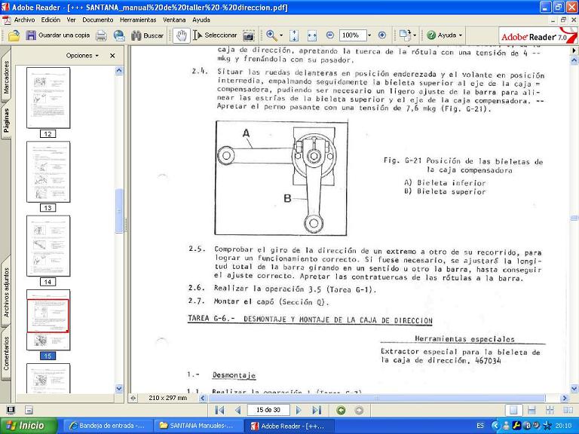Screen dimensions: 579x434
Task: Click the Print icon in the toolbar
Action: click(101, 35)
